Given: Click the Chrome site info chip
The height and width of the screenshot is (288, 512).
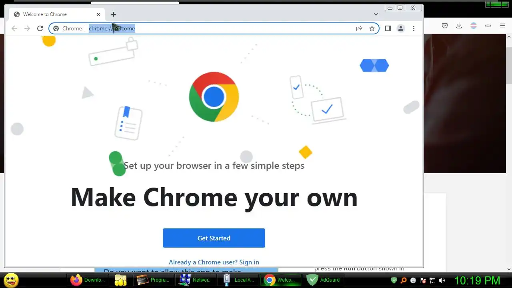Looking at the screenshot, I should [x=68, y=28].
